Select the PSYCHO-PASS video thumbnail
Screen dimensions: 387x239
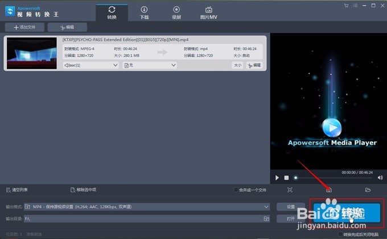tap(32, 53)
